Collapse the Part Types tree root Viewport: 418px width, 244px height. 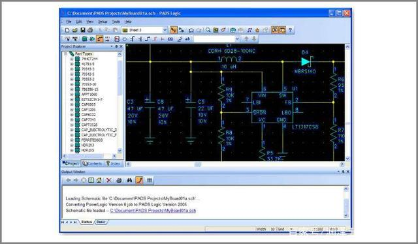coord(65,53)
